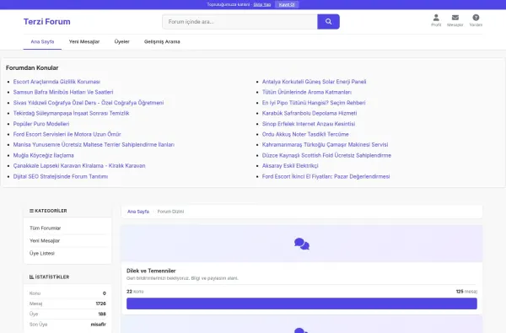506x333 pixels.
Task: Open topic Samsun Bafra Minibüs Hatları Ve Saatleri
Action: [x=63, y=92]
